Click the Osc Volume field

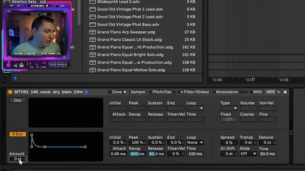tap(248, 108)
